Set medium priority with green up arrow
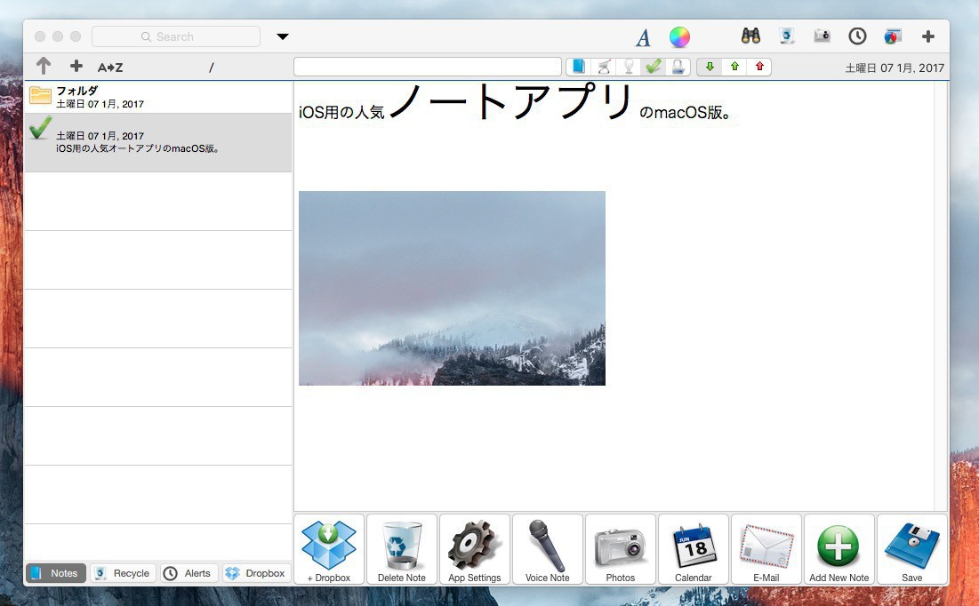Viewport: 979px width, 606px height. pos(734,67)
